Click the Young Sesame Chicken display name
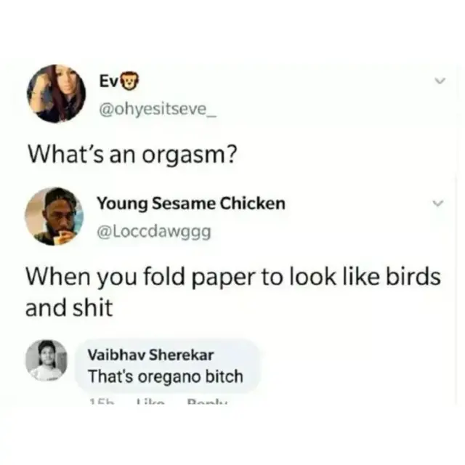 [x=191, y=204]
